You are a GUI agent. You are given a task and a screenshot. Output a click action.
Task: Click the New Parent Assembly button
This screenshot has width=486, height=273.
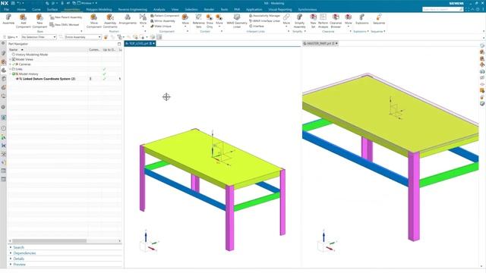(66, 17)
